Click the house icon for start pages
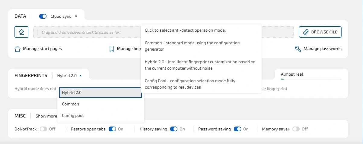The height and width of the screenshot is (144, 363). 18,49
